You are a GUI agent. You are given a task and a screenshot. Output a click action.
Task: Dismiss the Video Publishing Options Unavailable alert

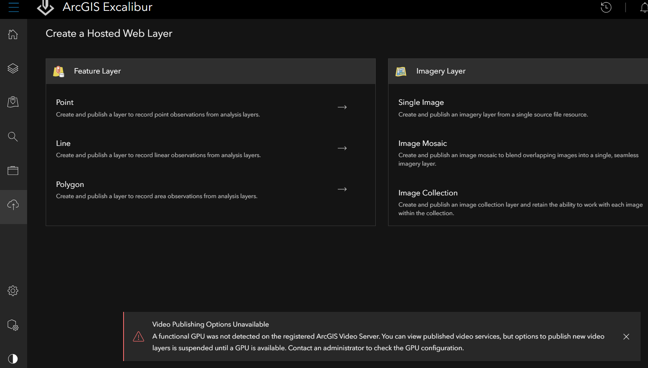tap(626, 337)
